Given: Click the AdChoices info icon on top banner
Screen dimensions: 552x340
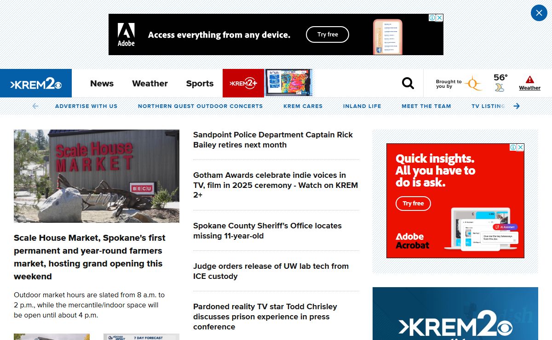Looking at the screenshot, I should point(432,17).
